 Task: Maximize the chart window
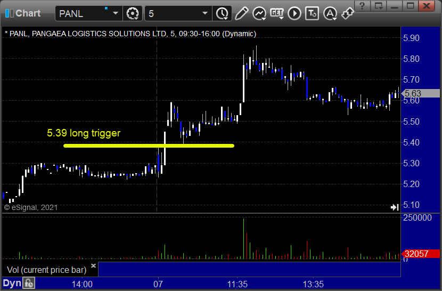(x=410, y=6)
